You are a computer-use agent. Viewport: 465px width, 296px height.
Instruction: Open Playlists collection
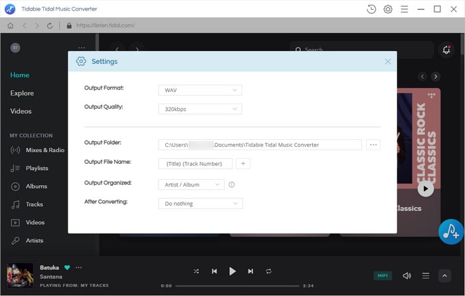[29, 169]
